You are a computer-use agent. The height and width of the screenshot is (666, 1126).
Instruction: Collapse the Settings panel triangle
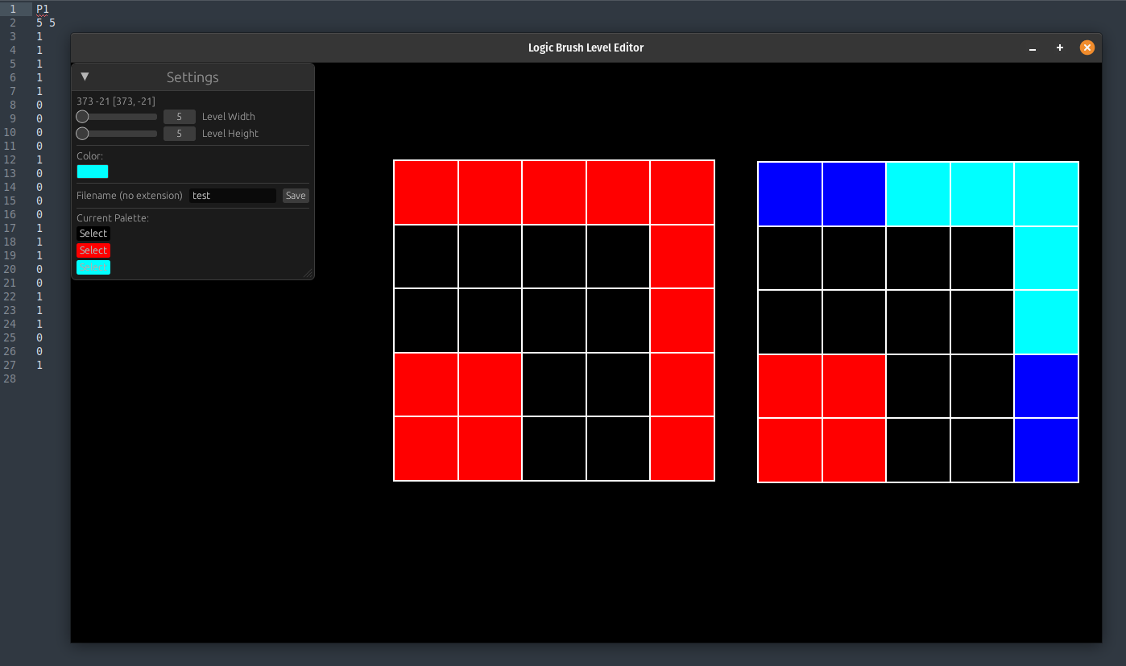pos(85,77)
